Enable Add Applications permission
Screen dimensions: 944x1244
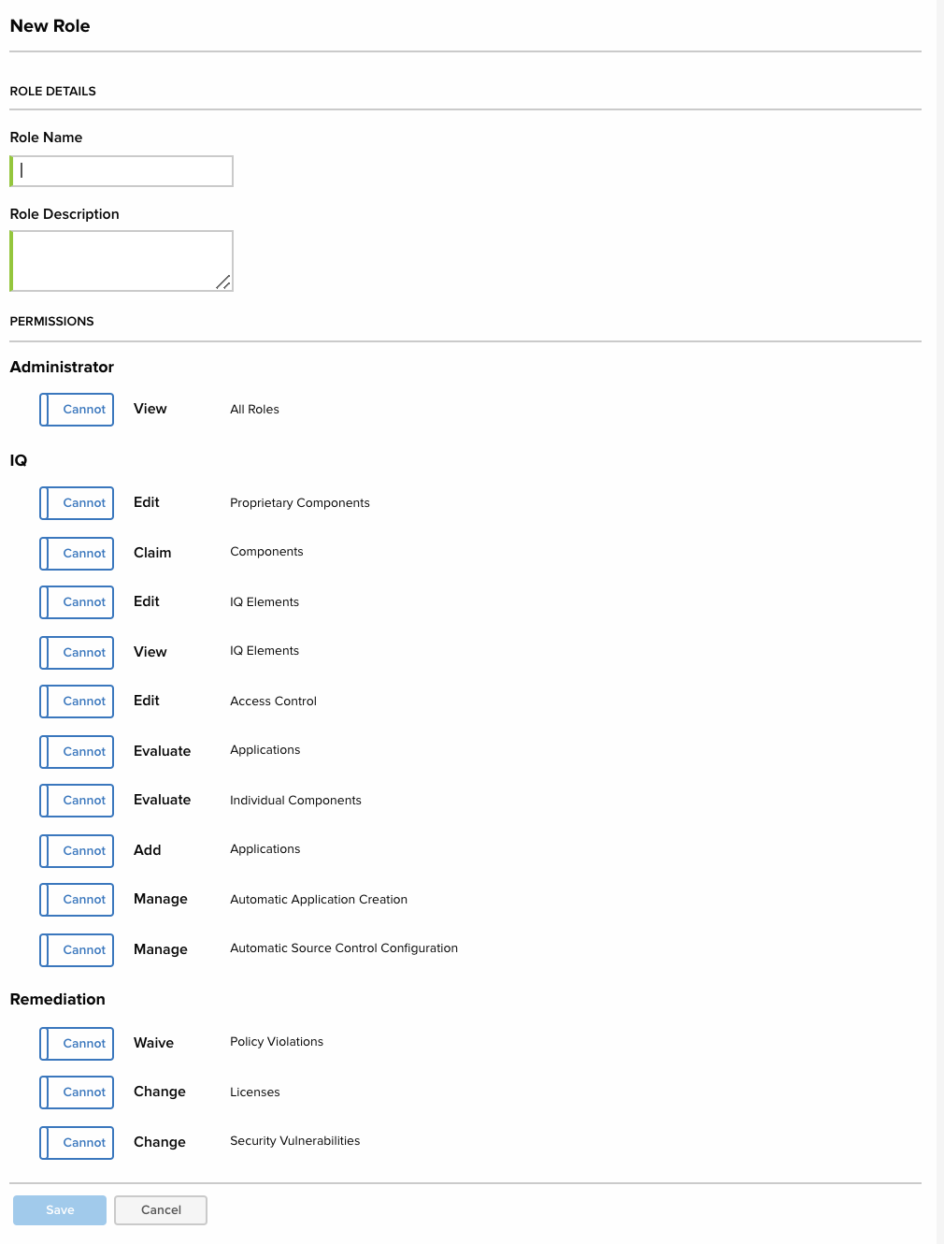[x=77, y=851]
